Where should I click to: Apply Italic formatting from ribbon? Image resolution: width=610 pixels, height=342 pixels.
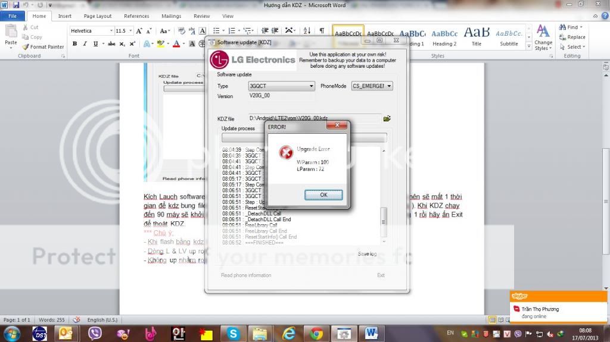84,43
